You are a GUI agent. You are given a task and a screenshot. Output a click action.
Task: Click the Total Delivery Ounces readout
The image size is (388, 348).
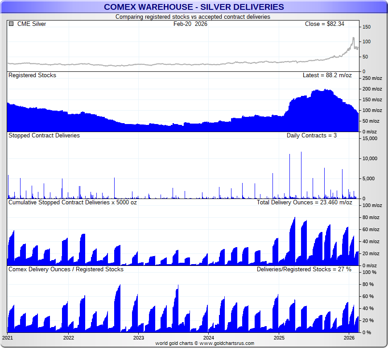point(304,203)
